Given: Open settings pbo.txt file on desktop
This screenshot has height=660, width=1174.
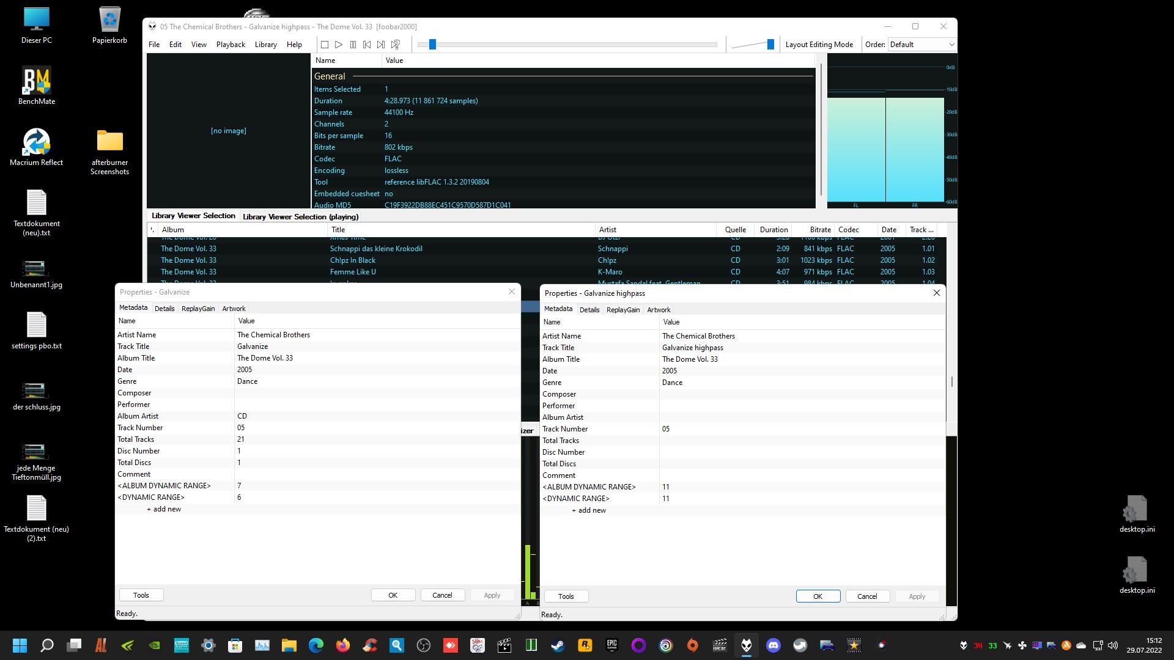Looking at the screenshot, I should point(37,331).
